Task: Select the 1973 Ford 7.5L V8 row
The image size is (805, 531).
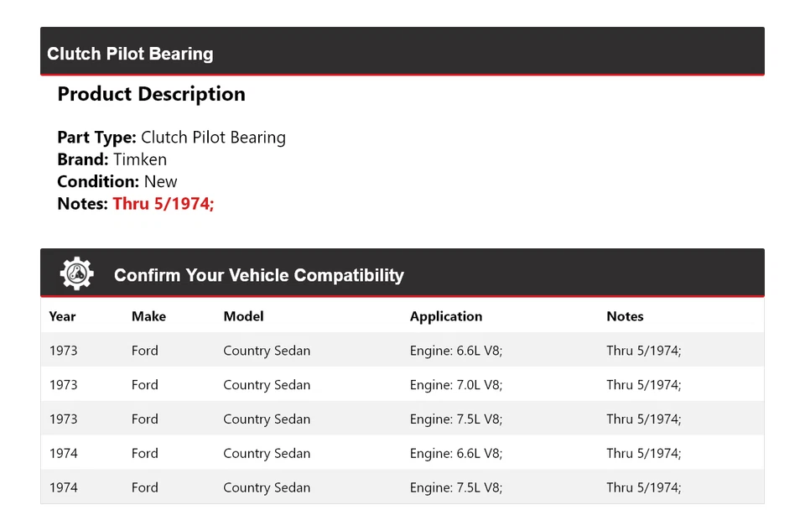Action: pyautogui.click(x=402, y=419)
